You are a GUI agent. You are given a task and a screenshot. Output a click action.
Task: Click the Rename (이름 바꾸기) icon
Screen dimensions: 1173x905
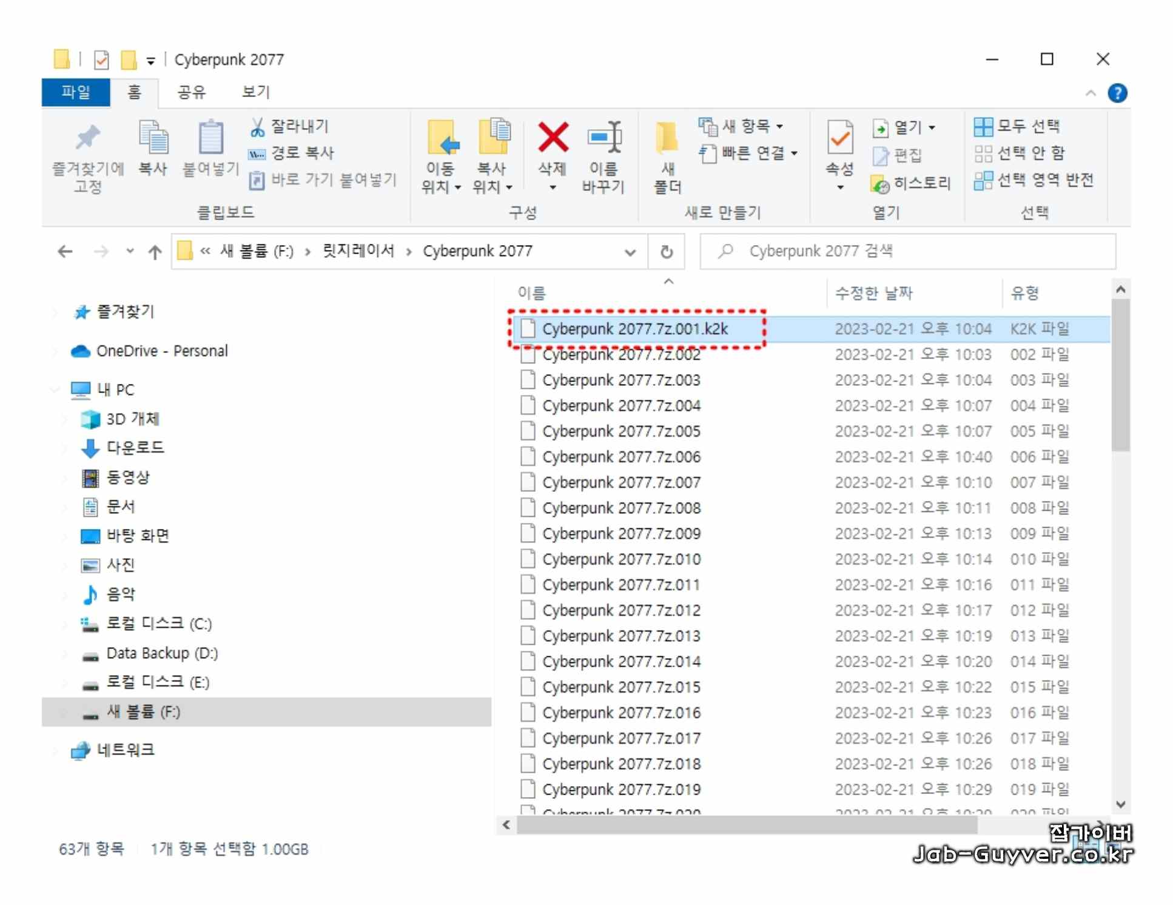click(x=603, y=137)
